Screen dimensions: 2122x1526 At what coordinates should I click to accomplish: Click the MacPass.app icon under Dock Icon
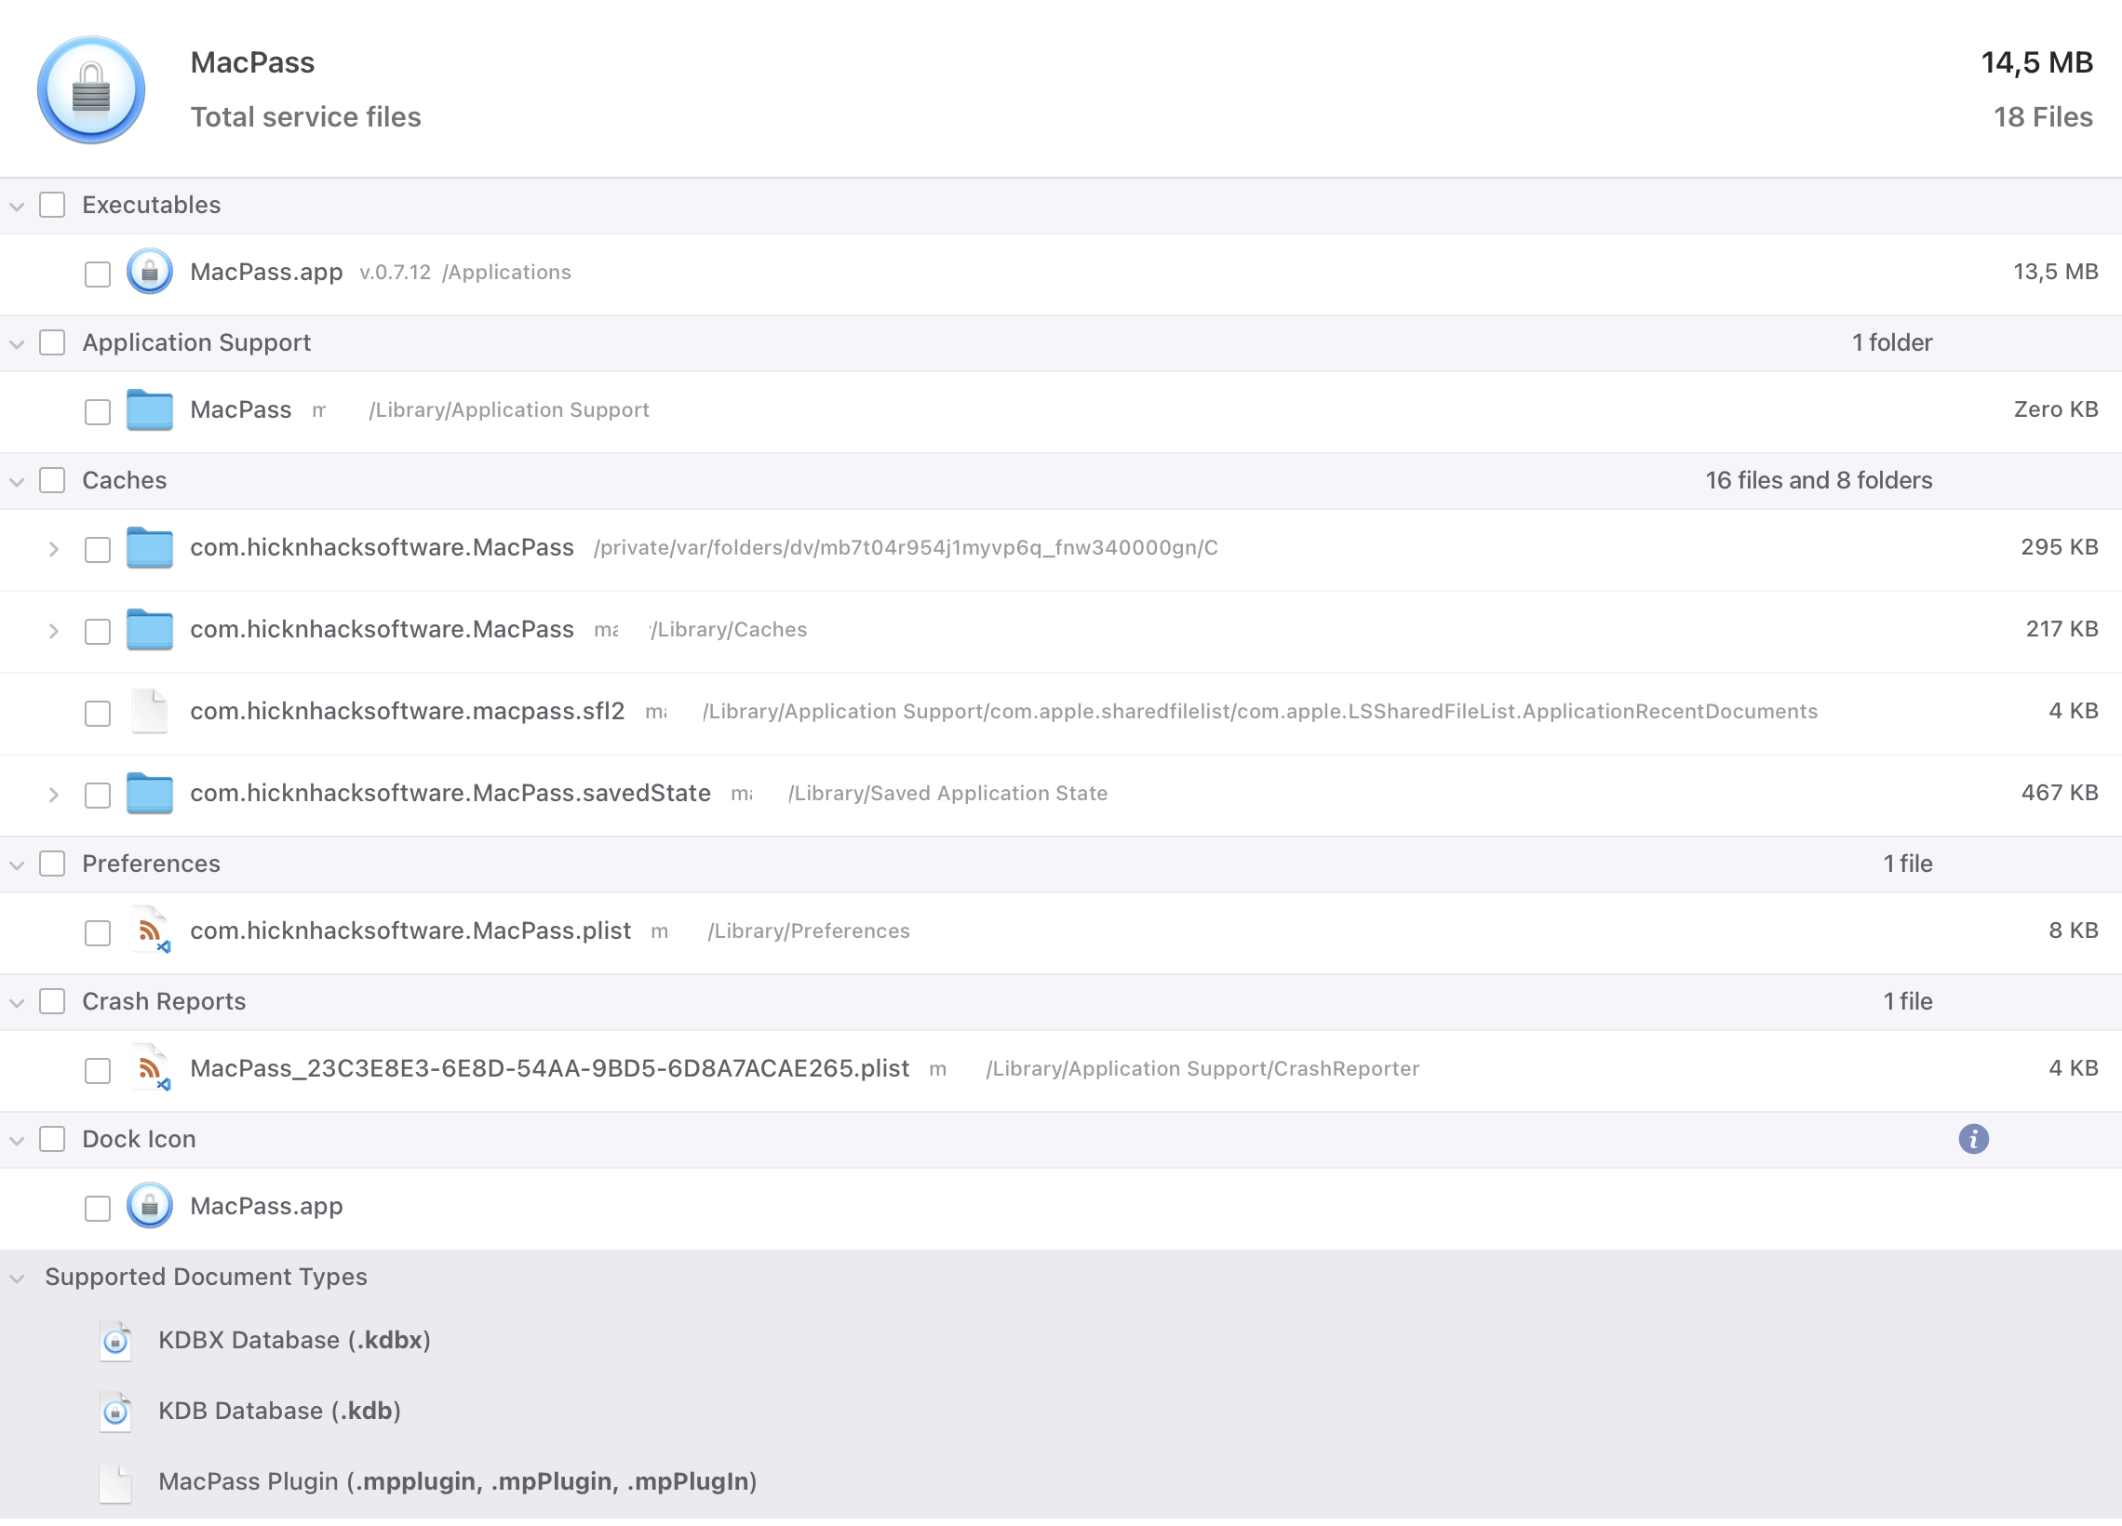click(x=150, y=1207)
